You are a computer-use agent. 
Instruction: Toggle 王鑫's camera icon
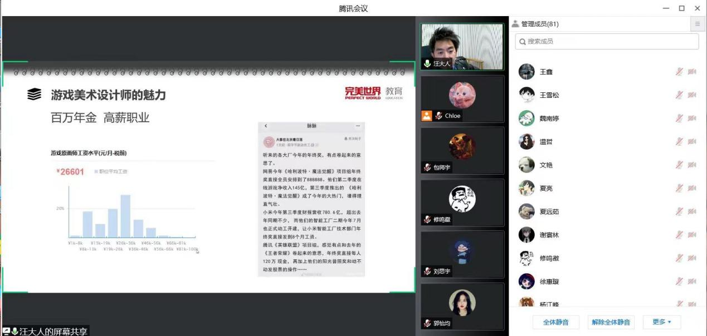pos(692,72)
